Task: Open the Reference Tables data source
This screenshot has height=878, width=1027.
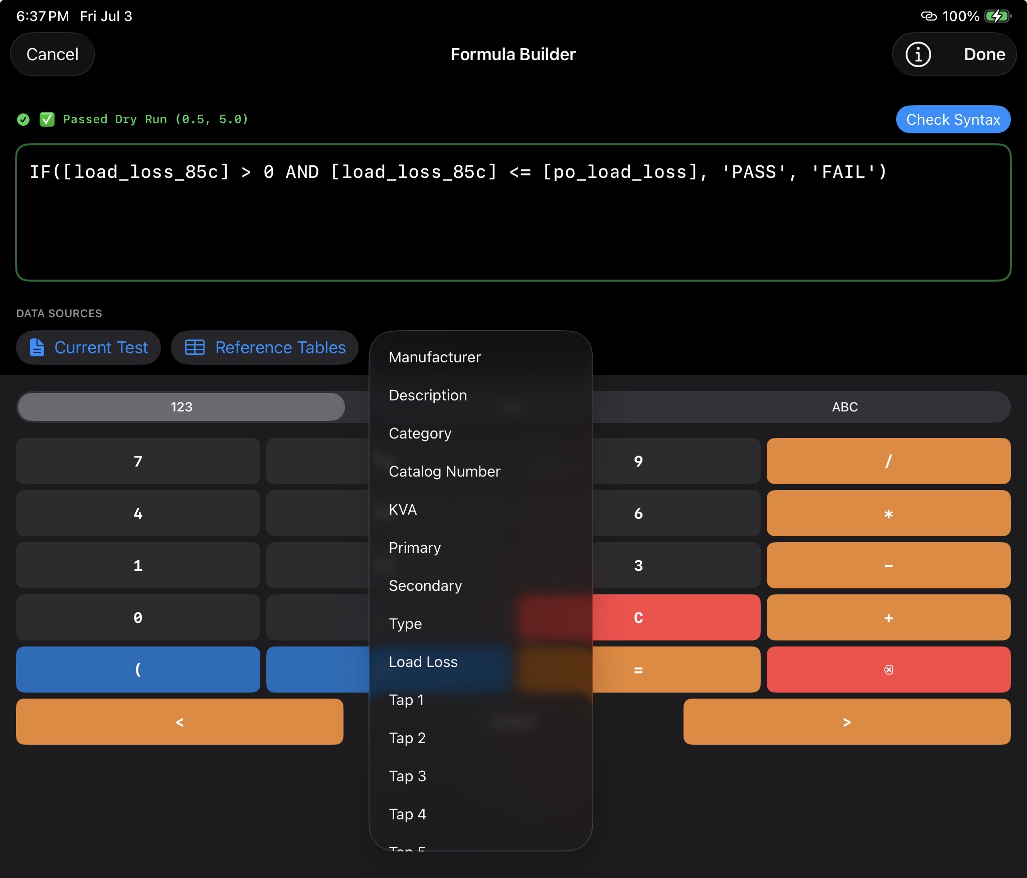Action: [265, 347]
